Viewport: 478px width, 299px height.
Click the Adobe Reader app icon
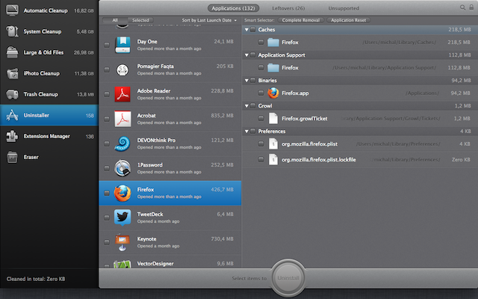pyautogui.click(x=122, y=94)
